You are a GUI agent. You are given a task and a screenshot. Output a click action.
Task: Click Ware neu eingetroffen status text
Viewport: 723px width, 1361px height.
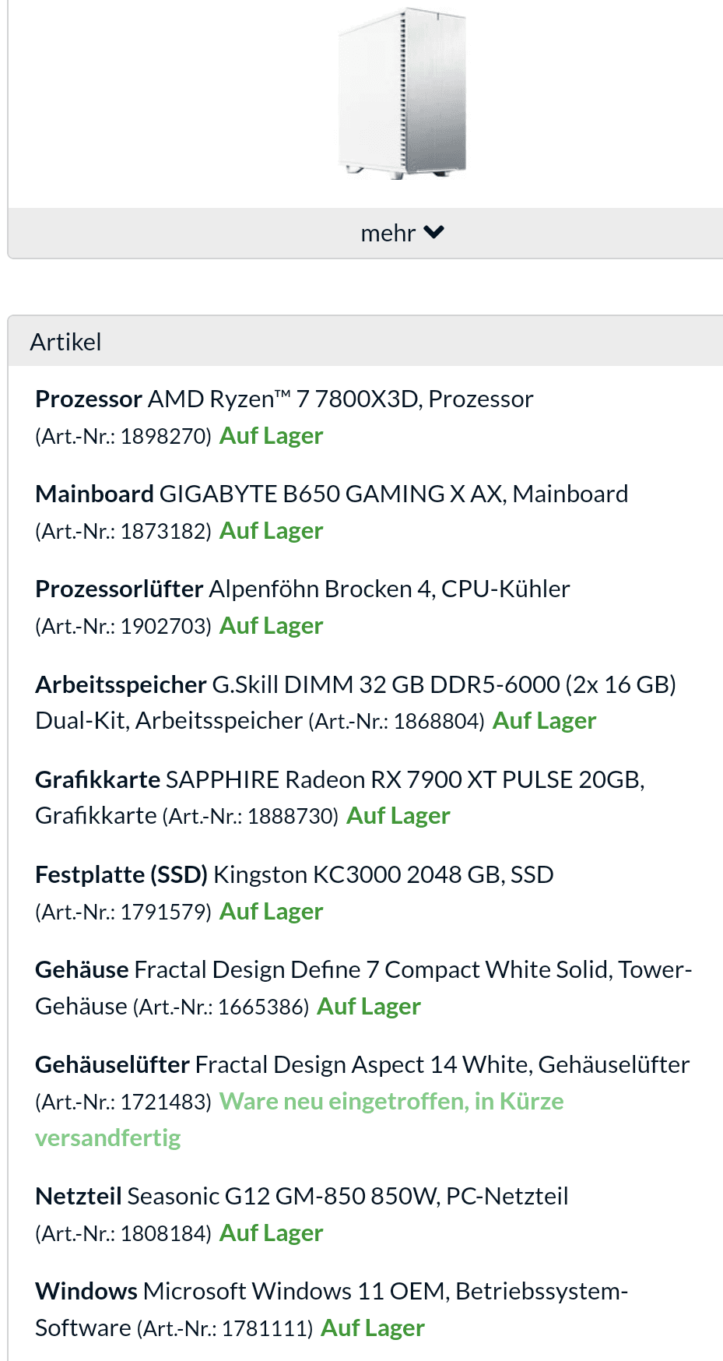(300, 1120)
